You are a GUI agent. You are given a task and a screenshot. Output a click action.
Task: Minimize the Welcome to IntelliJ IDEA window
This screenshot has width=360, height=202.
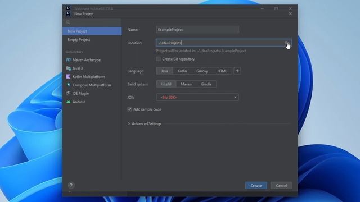tap(262, 8)
